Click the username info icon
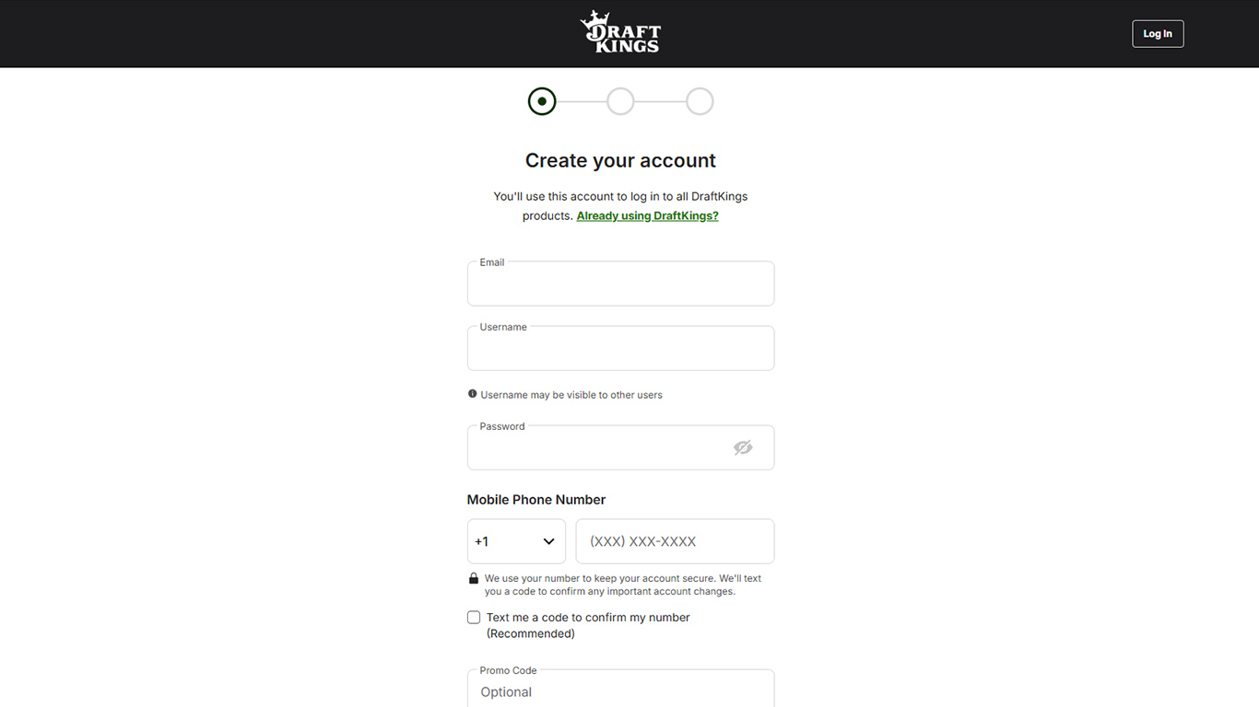This screenshot has width=1259, height=707. (x=473, y=394)
